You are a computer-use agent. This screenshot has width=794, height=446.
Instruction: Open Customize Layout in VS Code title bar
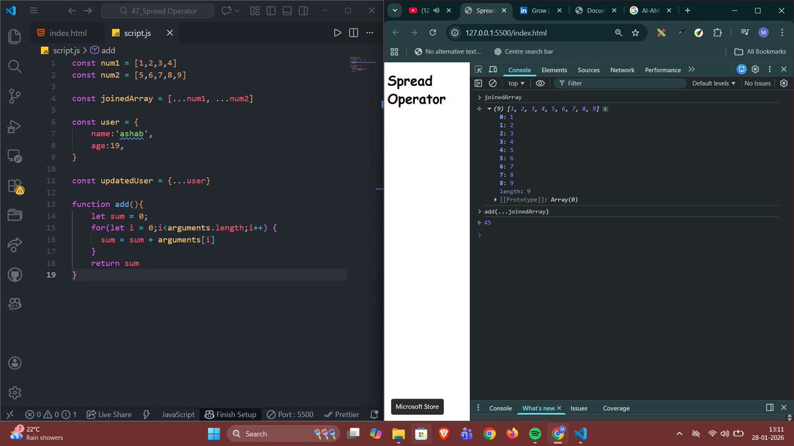coord(255,11)
